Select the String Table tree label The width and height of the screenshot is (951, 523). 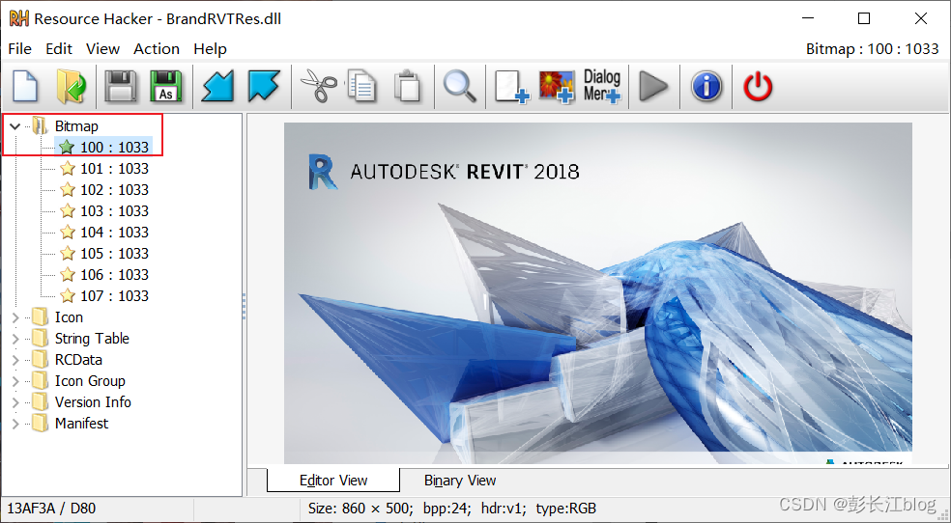pos(92,339)
